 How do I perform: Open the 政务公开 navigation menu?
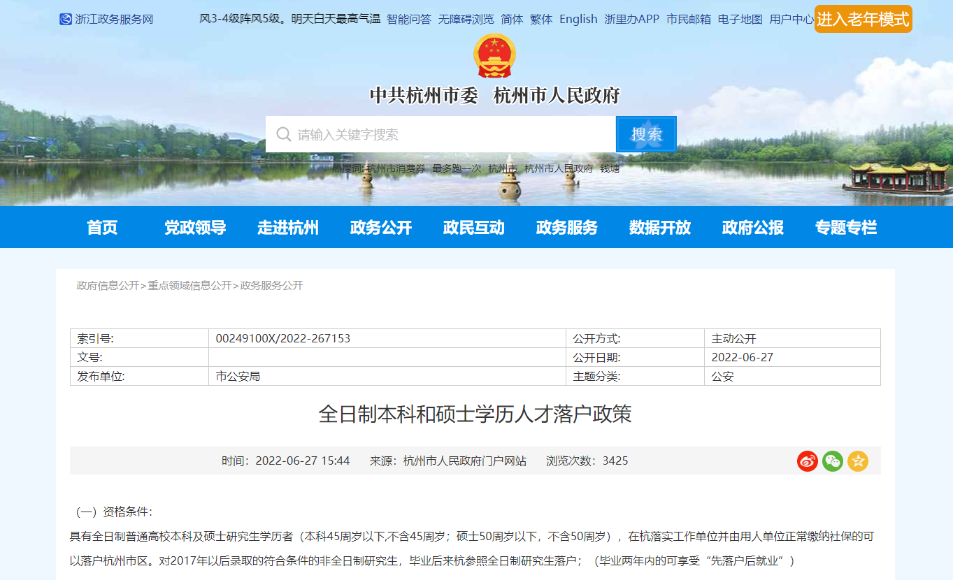coord(381,227)
